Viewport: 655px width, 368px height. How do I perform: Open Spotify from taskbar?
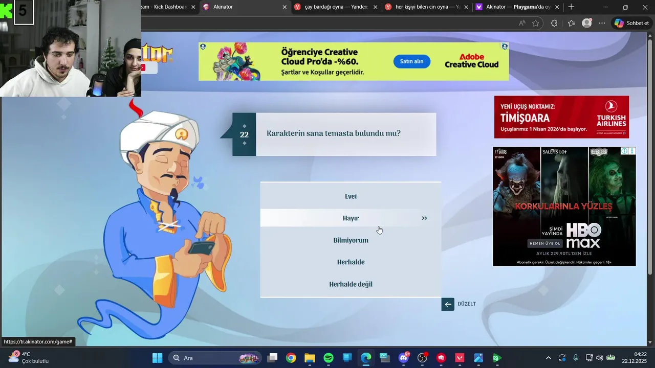tap(329, 358)
